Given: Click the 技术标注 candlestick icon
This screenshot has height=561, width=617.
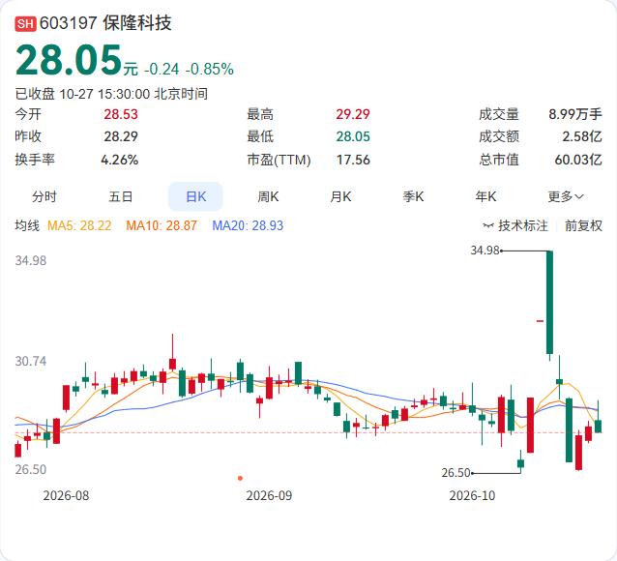Looking at the screenshot, I should click(488, 226).
